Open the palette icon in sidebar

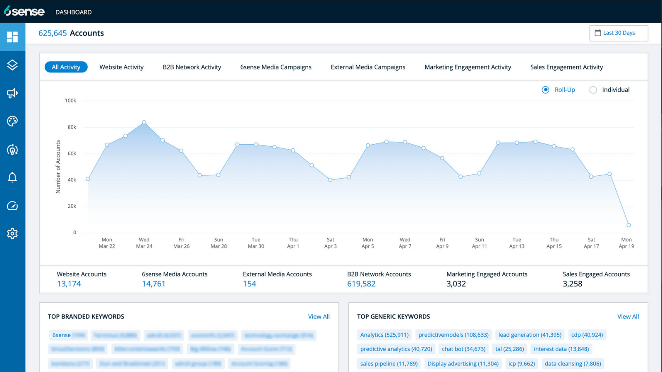coord(12,121)
